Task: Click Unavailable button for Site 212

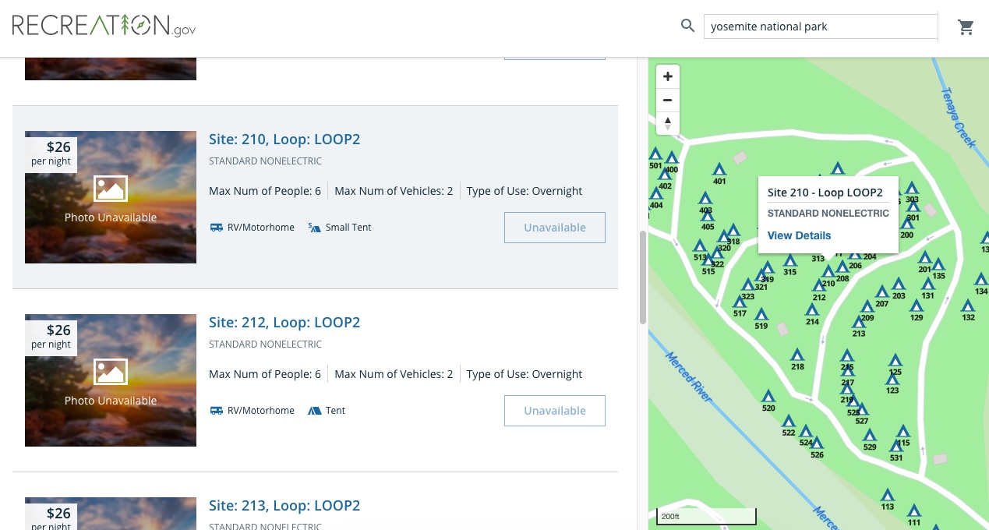Action: tap(554, 411)
